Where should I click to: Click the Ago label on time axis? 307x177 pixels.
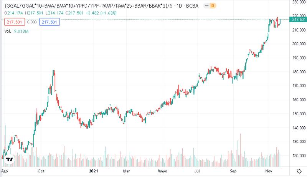[x=5, y=170]
